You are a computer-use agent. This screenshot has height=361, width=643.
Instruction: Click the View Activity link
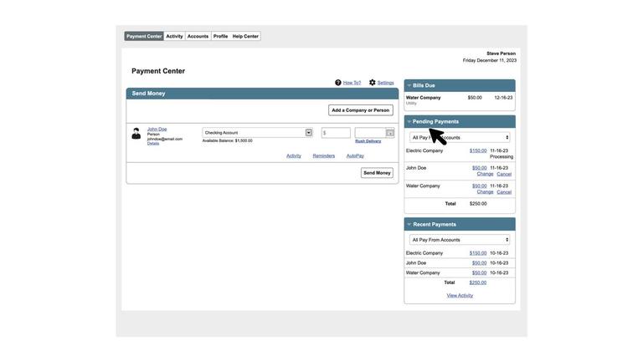460,296
